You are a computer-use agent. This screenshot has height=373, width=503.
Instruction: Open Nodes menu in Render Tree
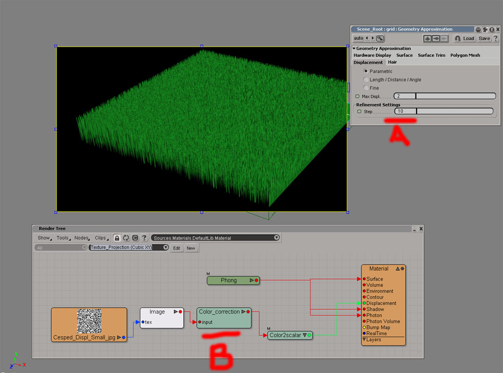pyautogui.click(x=82, y=238)
